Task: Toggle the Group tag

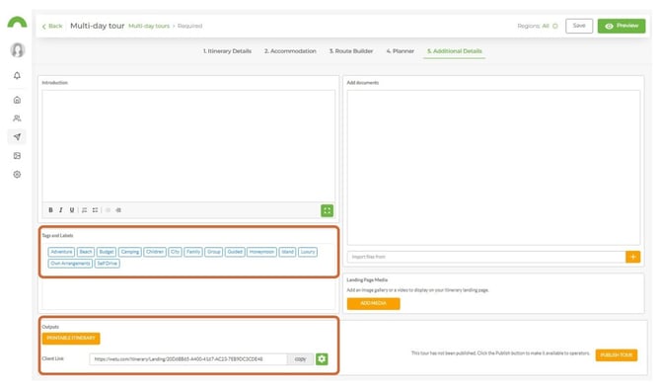Action: [x=214, y=252]
